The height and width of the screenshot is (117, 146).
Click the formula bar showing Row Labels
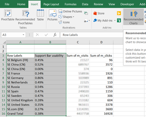92,35
